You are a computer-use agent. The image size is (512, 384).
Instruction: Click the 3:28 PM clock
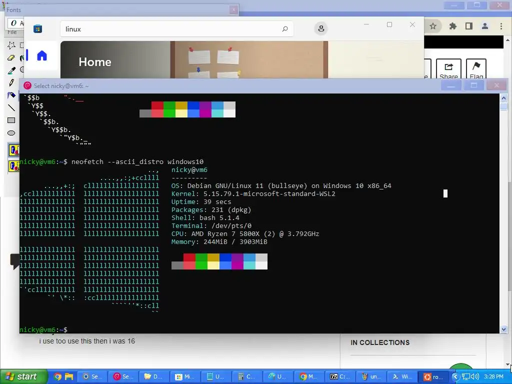click(493, 376)
